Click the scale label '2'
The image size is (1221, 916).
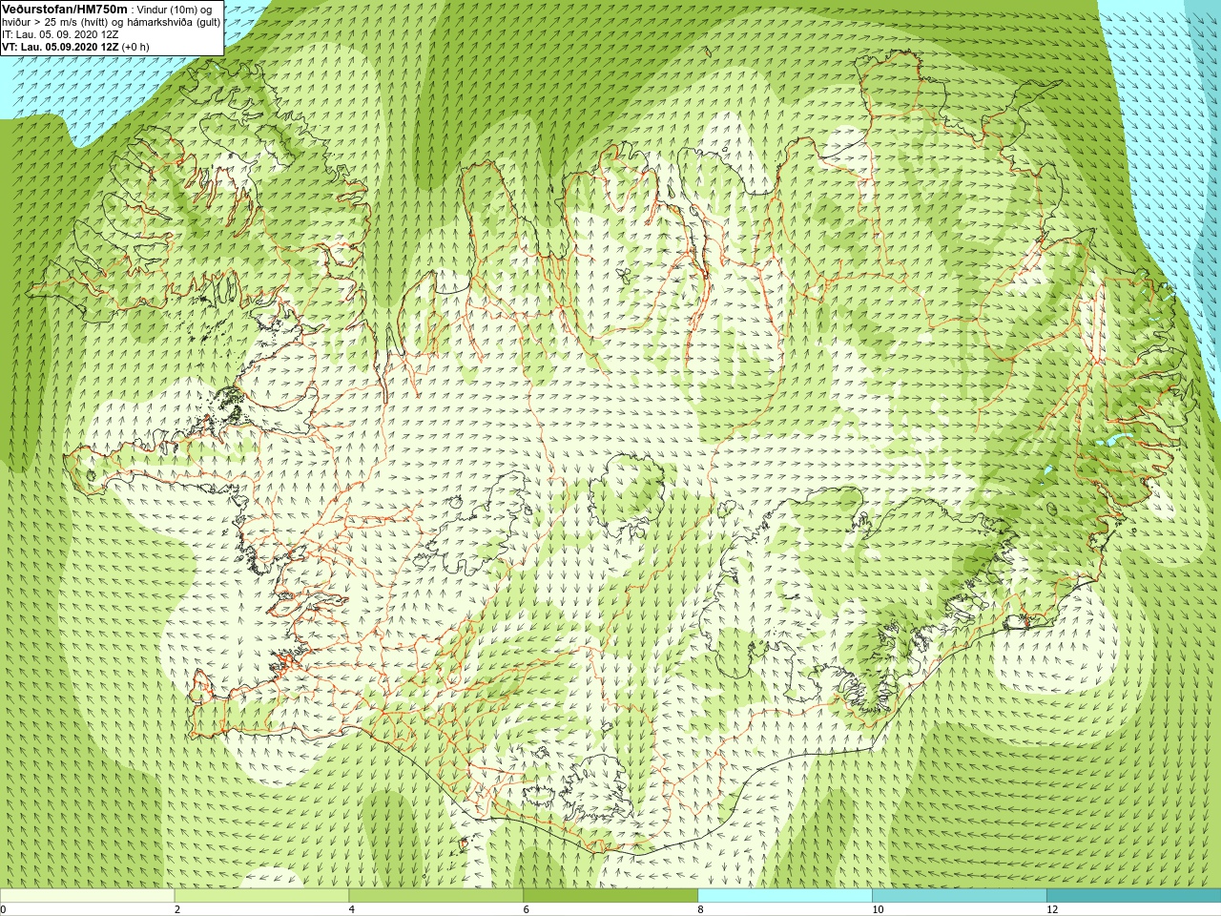click(177, 909)
